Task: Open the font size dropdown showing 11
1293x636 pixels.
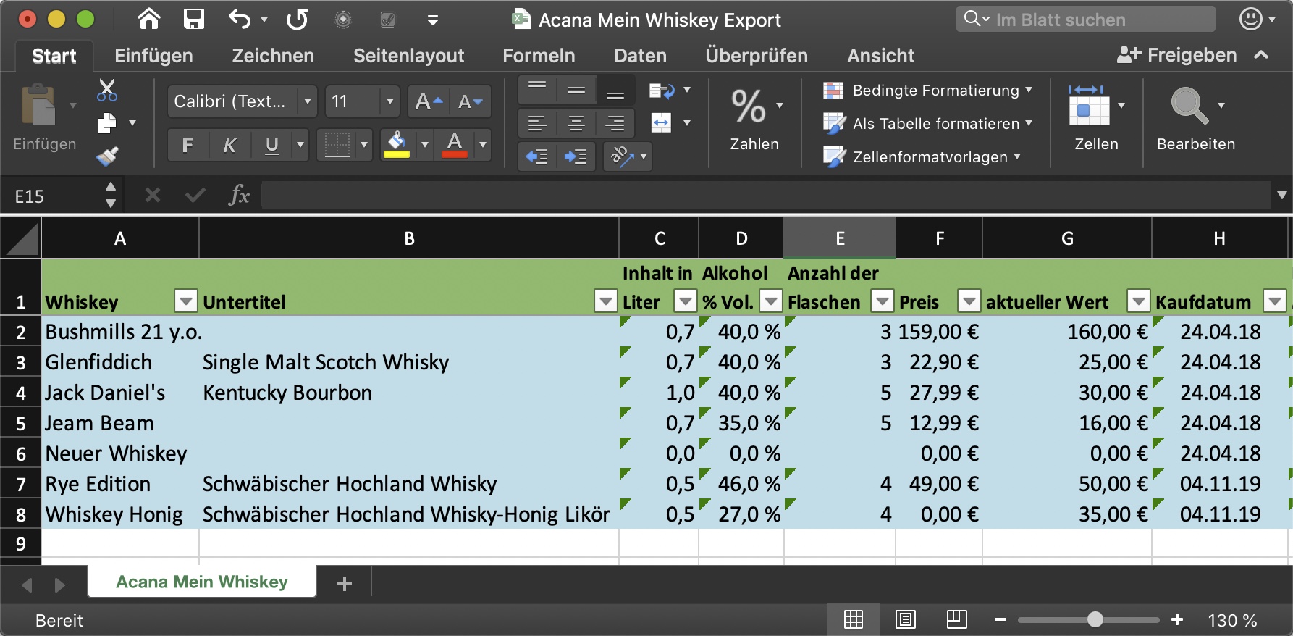Action: pos(389,101)
